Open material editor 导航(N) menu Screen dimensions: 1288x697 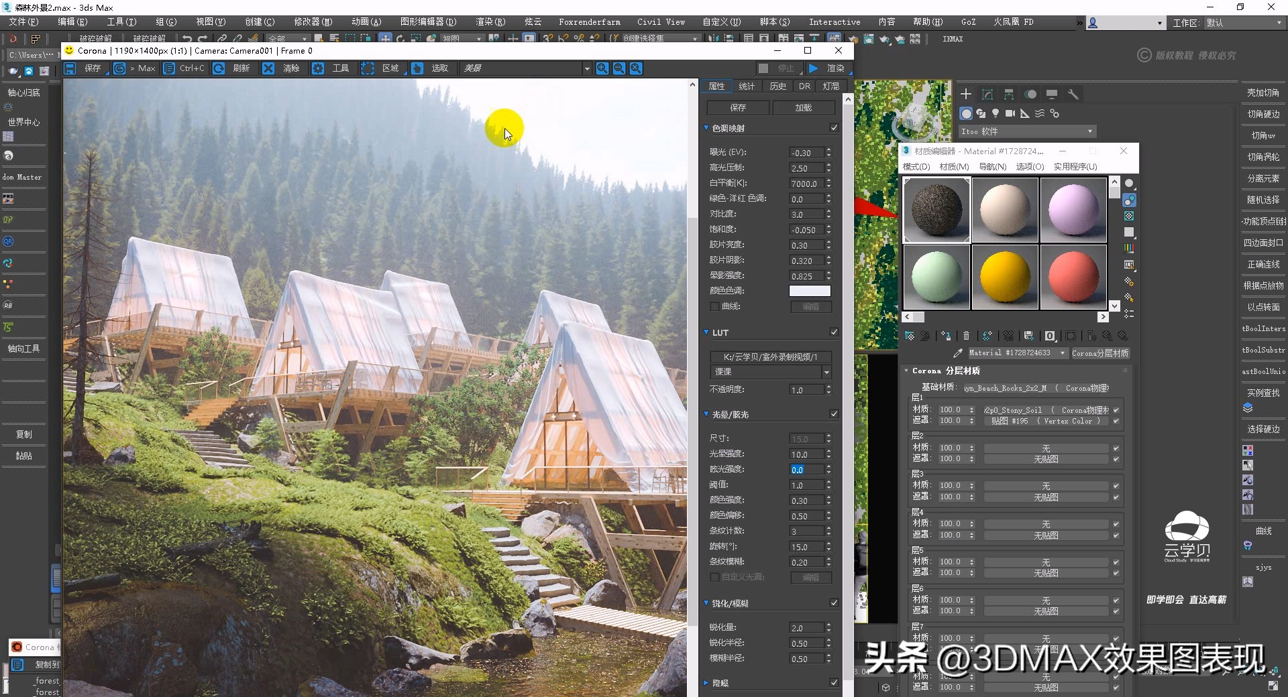point(992,167)
